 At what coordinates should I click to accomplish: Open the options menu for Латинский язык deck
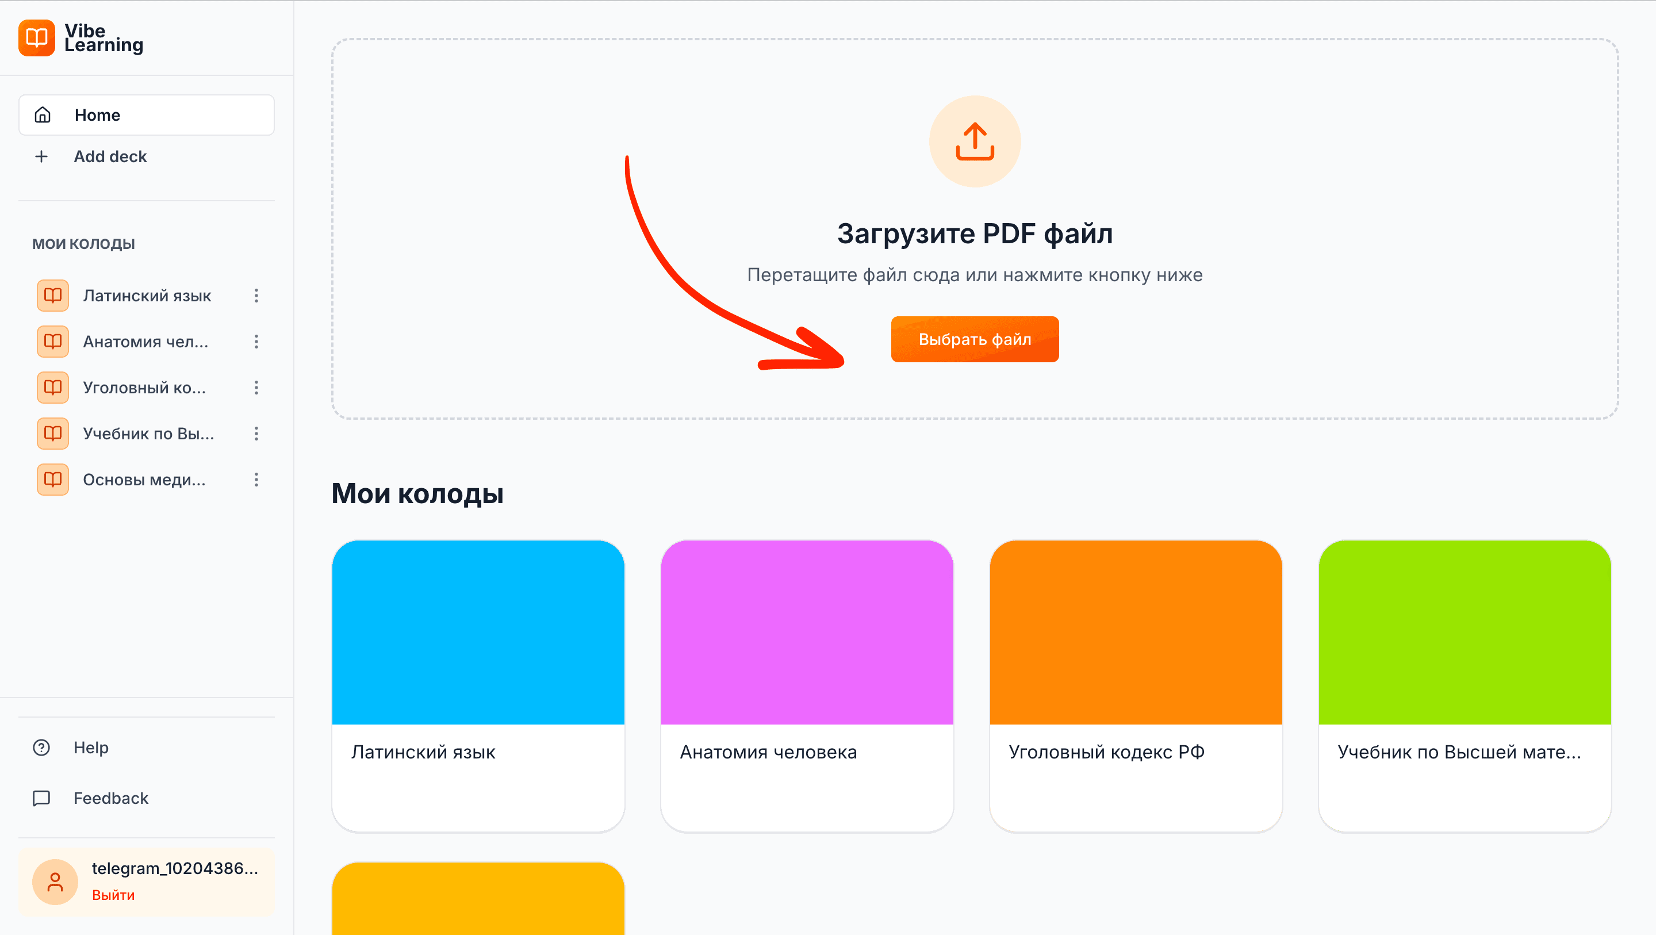click(x=256, y=296)
